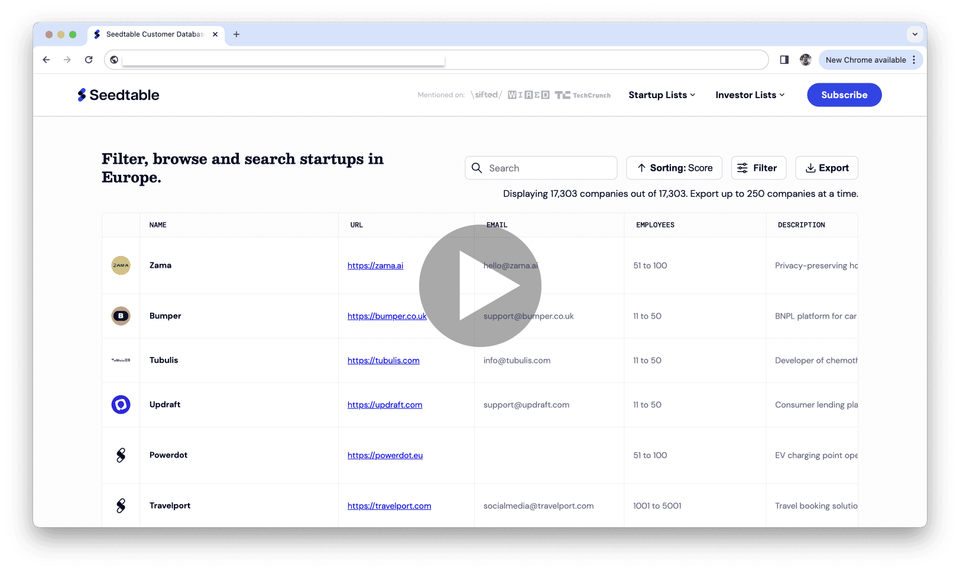Expand the Startup Lists dropdown menu
Viewport: 960px width, 571px height.
661,95
